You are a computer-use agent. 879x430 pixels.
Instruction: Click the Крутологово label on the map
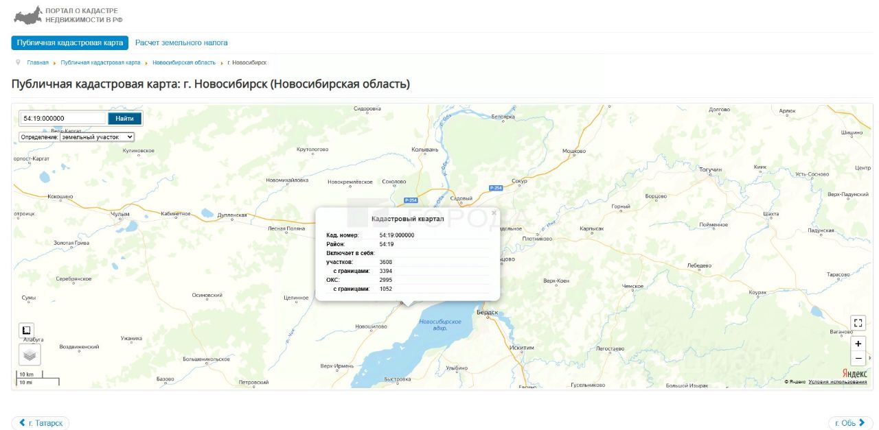tap(312, 149)
